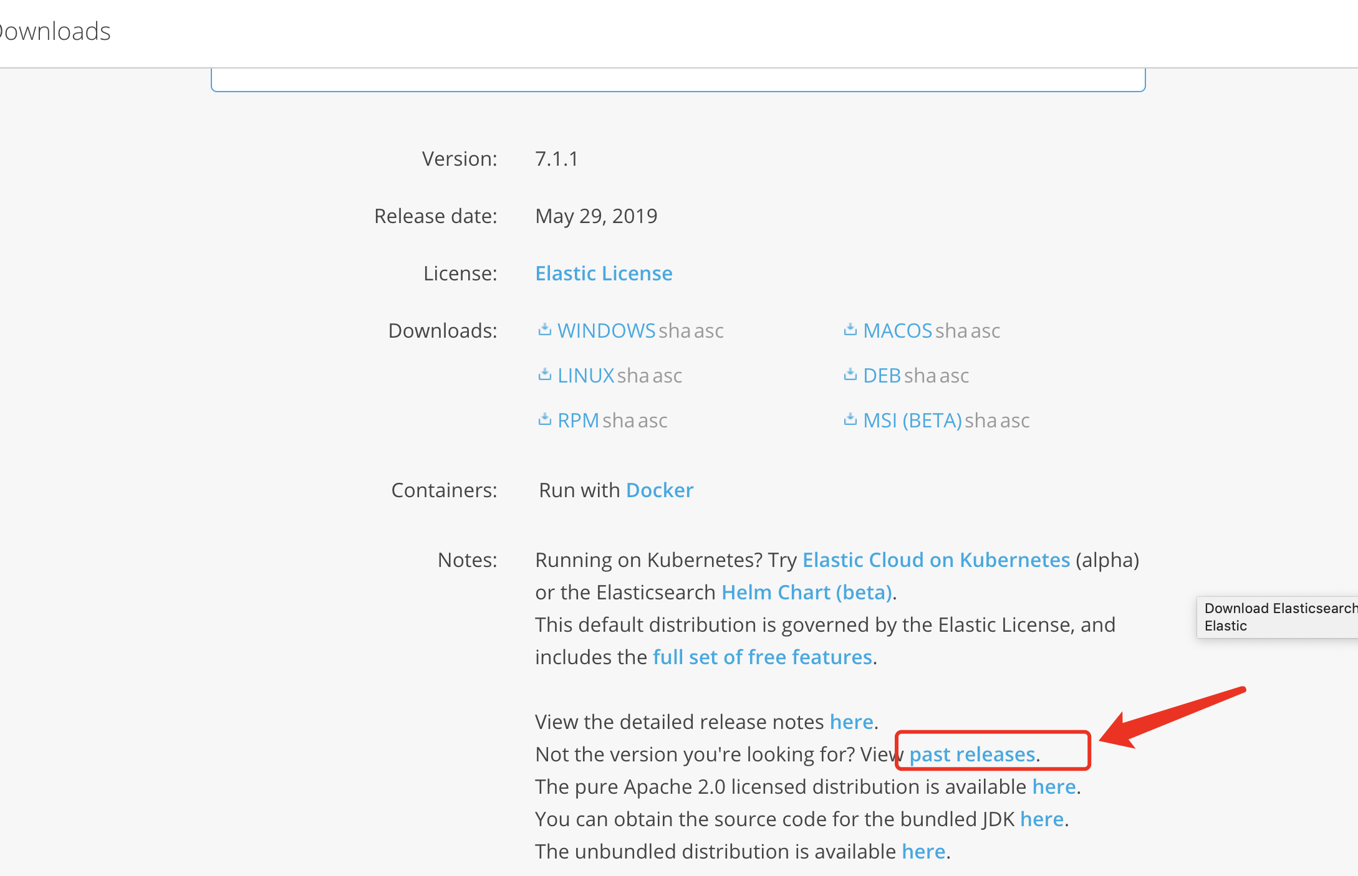Screen dimensions: 1358x876
Task: Click the MACOS download icon
Action: 850,330
